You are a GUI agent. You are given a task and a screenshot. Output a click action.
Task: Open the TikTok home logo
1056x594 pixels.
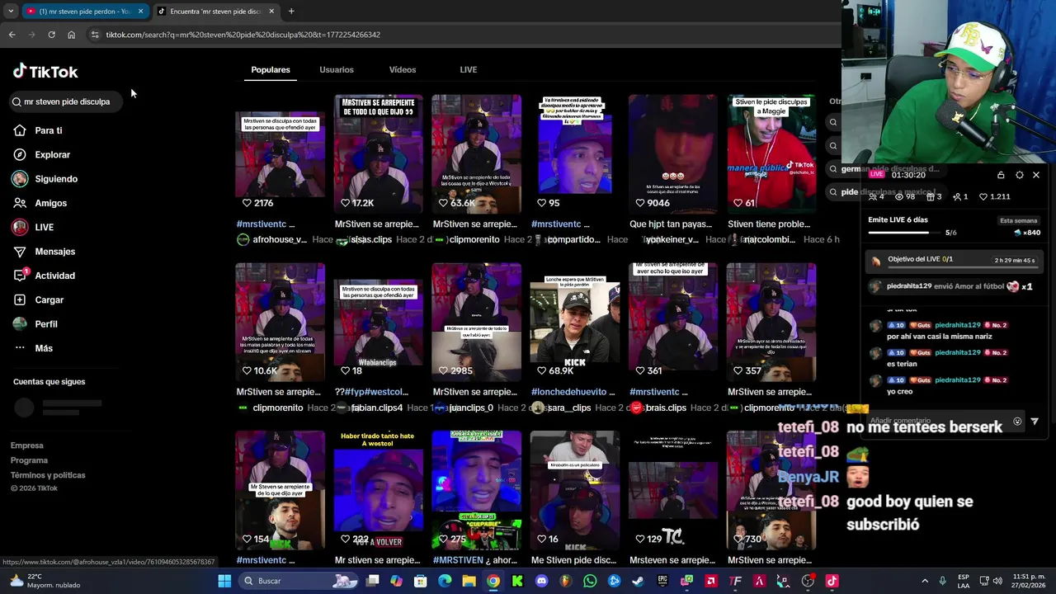click(45, 72)
